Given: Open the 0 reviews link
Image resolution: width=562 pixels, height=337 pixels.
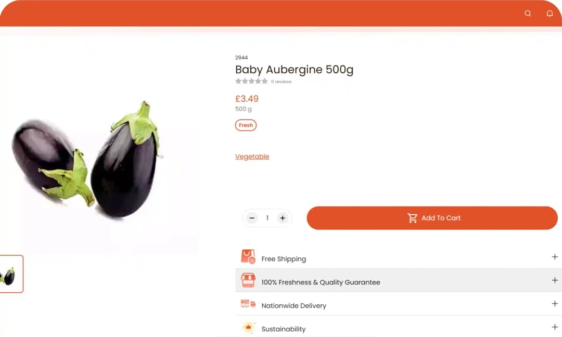Looking at the screenshot, I should tap(281, 82).
